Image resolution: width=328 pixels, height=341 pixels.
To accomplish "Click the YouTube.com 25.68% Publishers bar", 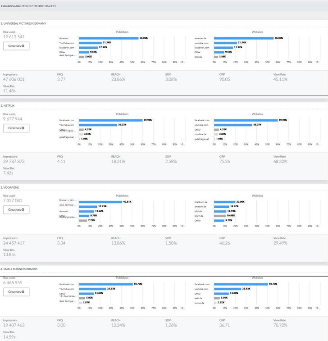I will (92, 289).
